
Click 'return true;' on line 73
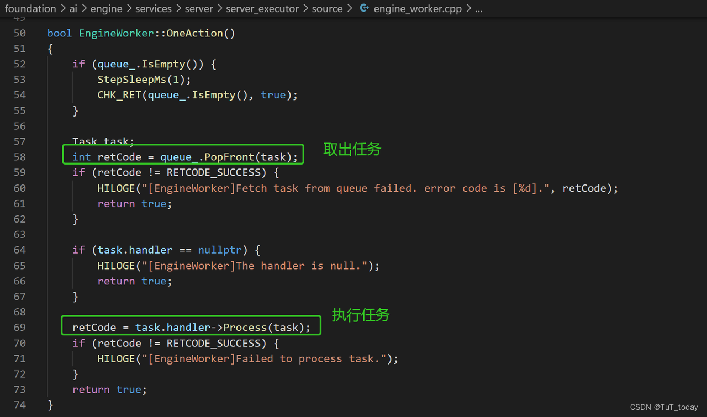click(x=110, y=389)
